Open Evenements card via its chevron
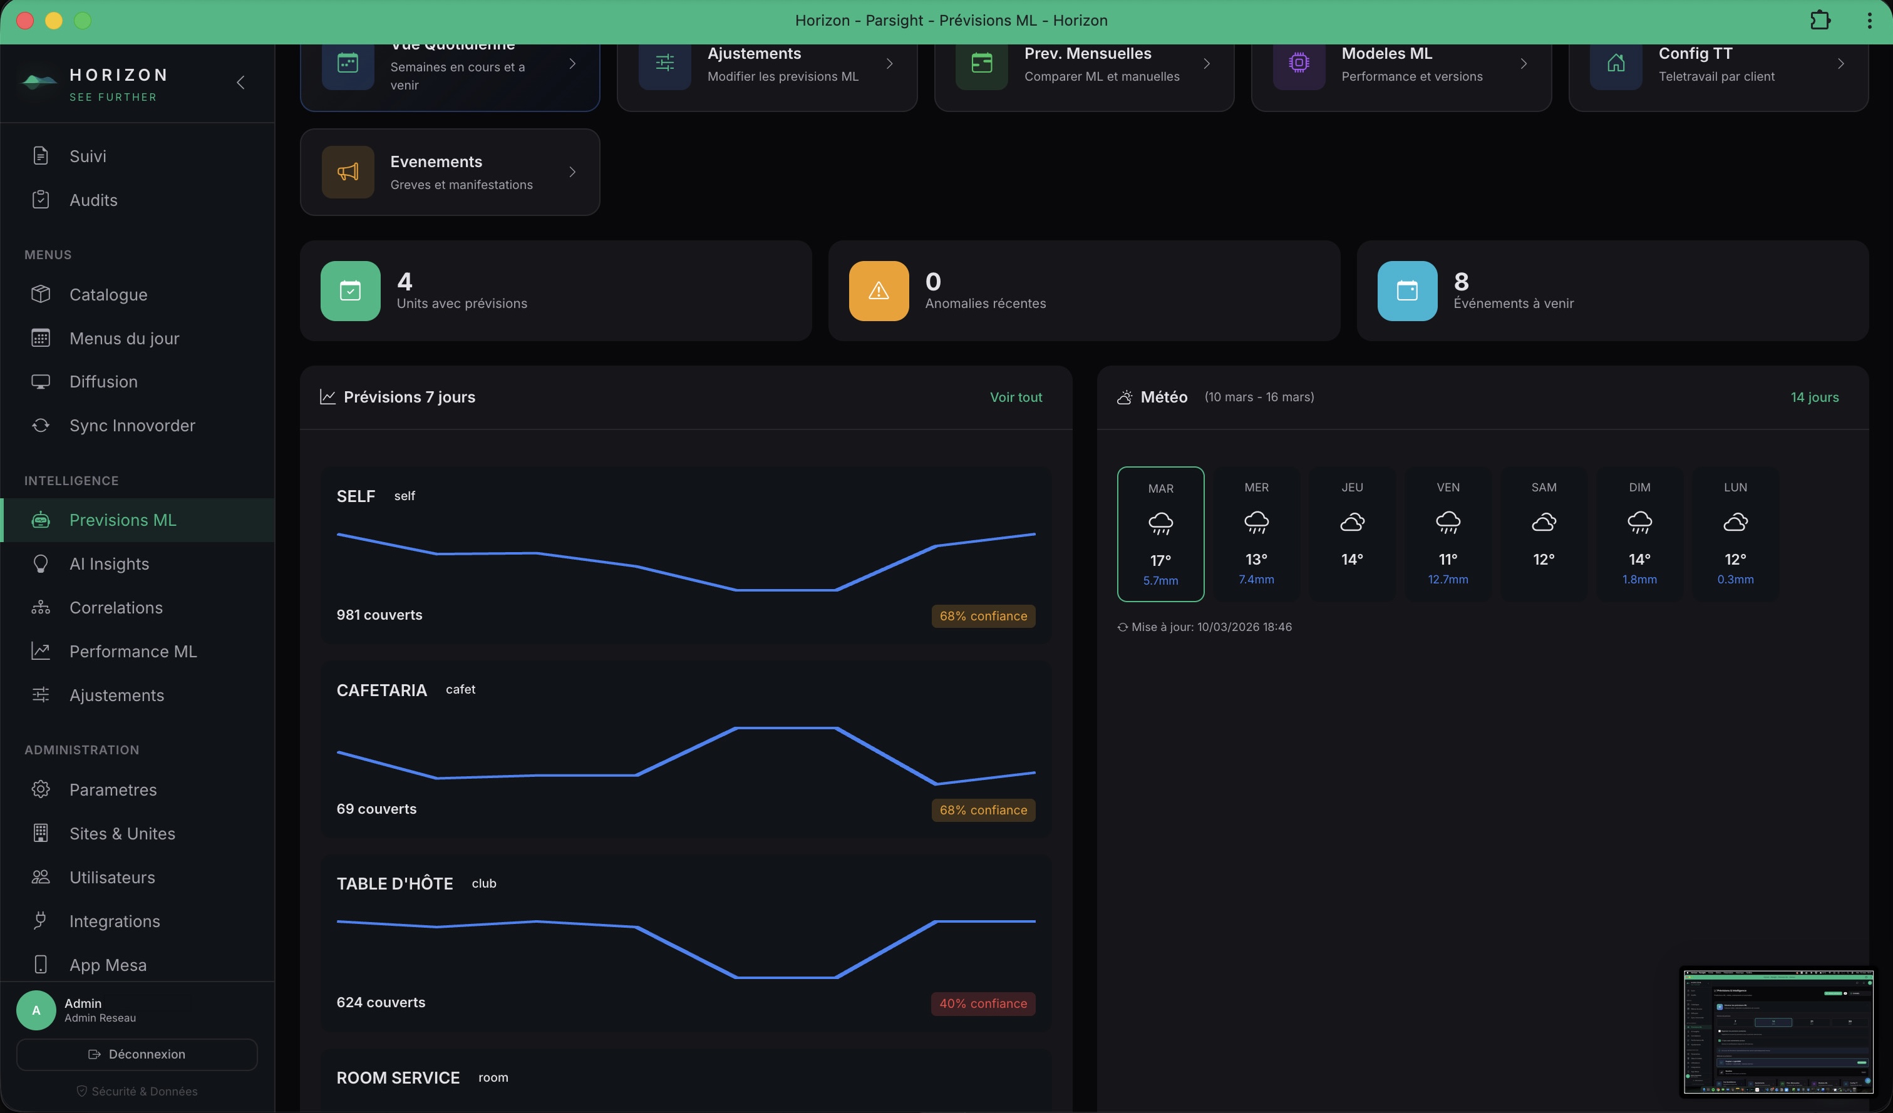Viewport: 1893px width, 1113px height. pyautogui.click(x=572, y=172)
